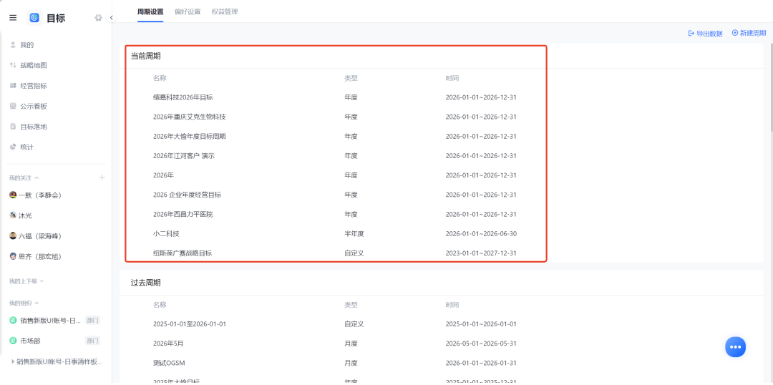
Task: Add a follow with the plus icon
Action: (102, 177)
